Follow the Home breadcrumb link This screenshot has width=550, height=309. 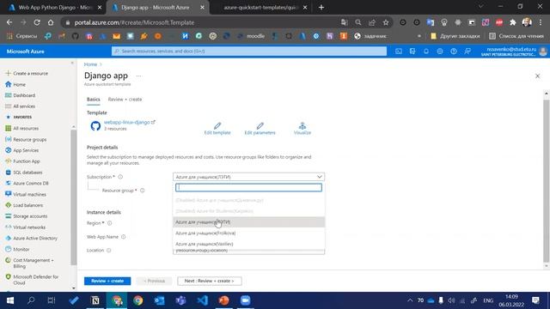tap(90, 64)
